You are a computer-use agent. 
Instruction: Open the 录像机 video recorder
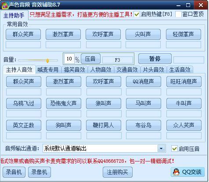click(x=40, y=172)
